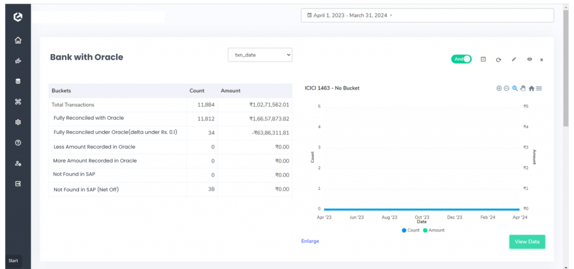Click the Enlarge link
Screen dimensions: 574x269
[x=310, y=241]
